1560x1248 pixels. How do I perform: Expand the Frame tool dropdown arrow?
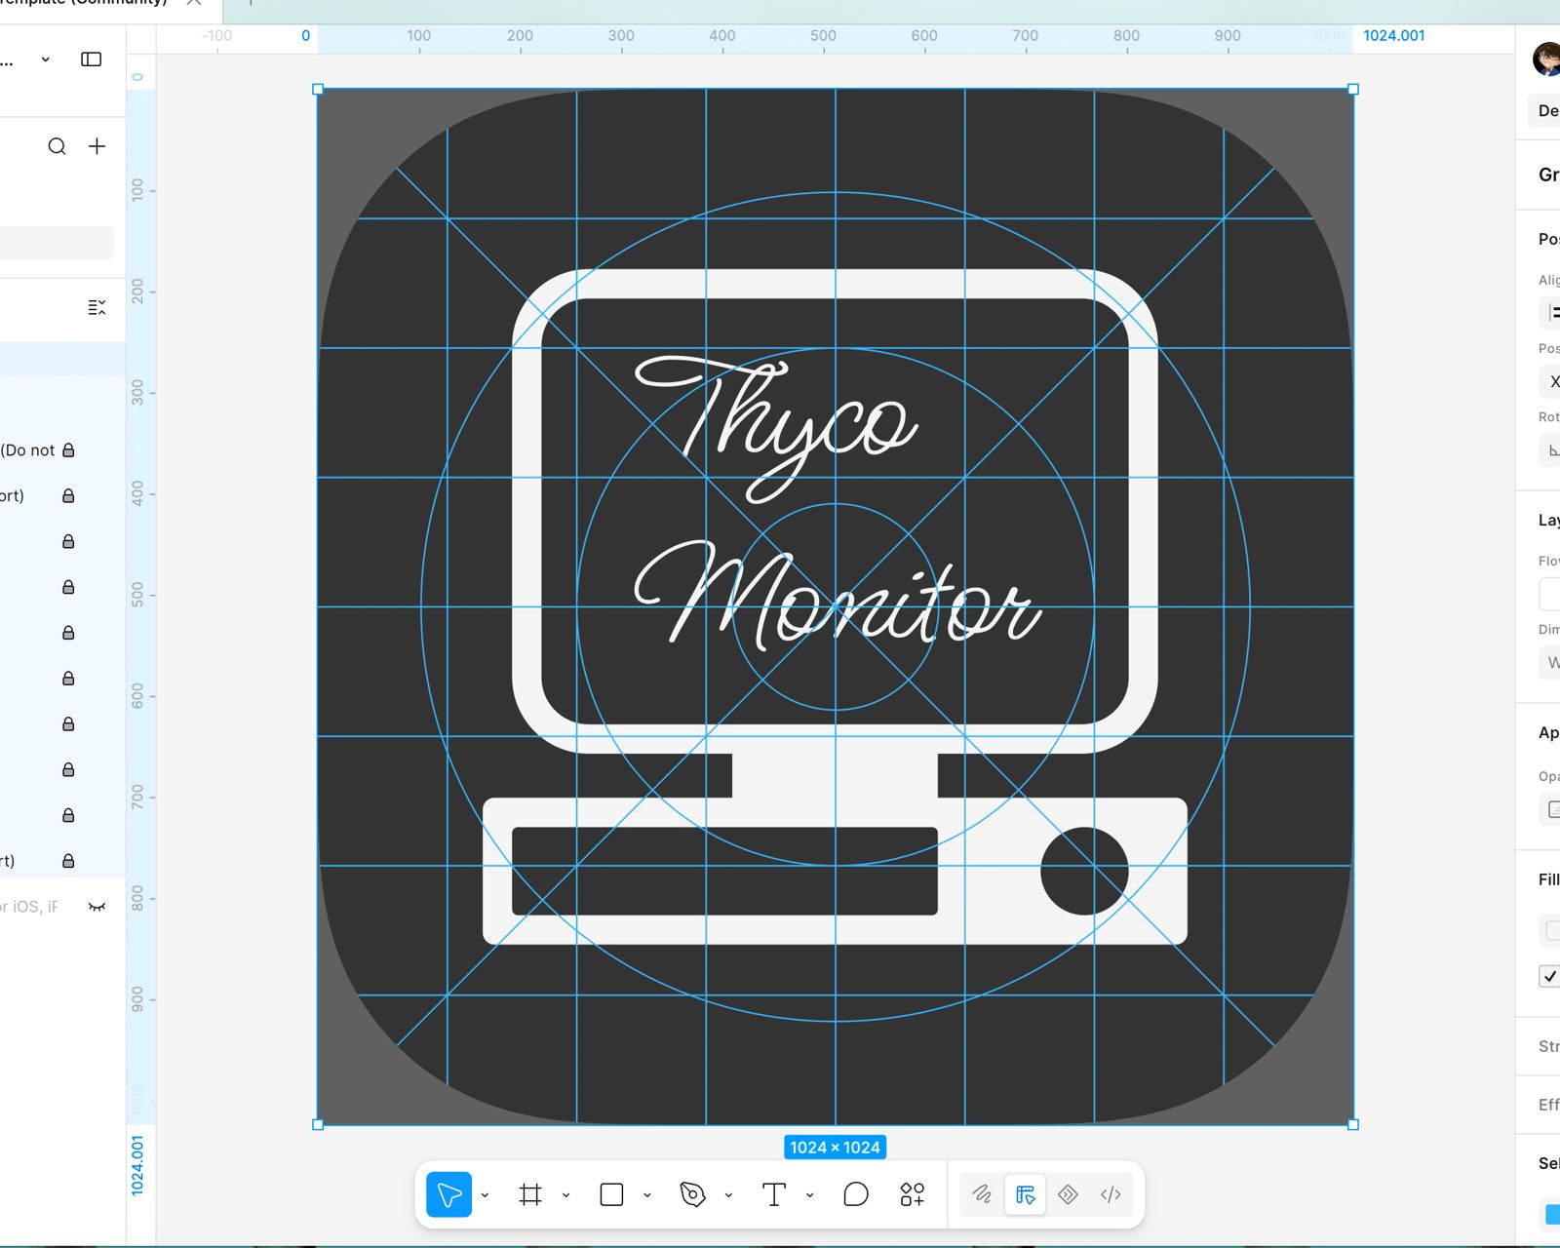565,1195
